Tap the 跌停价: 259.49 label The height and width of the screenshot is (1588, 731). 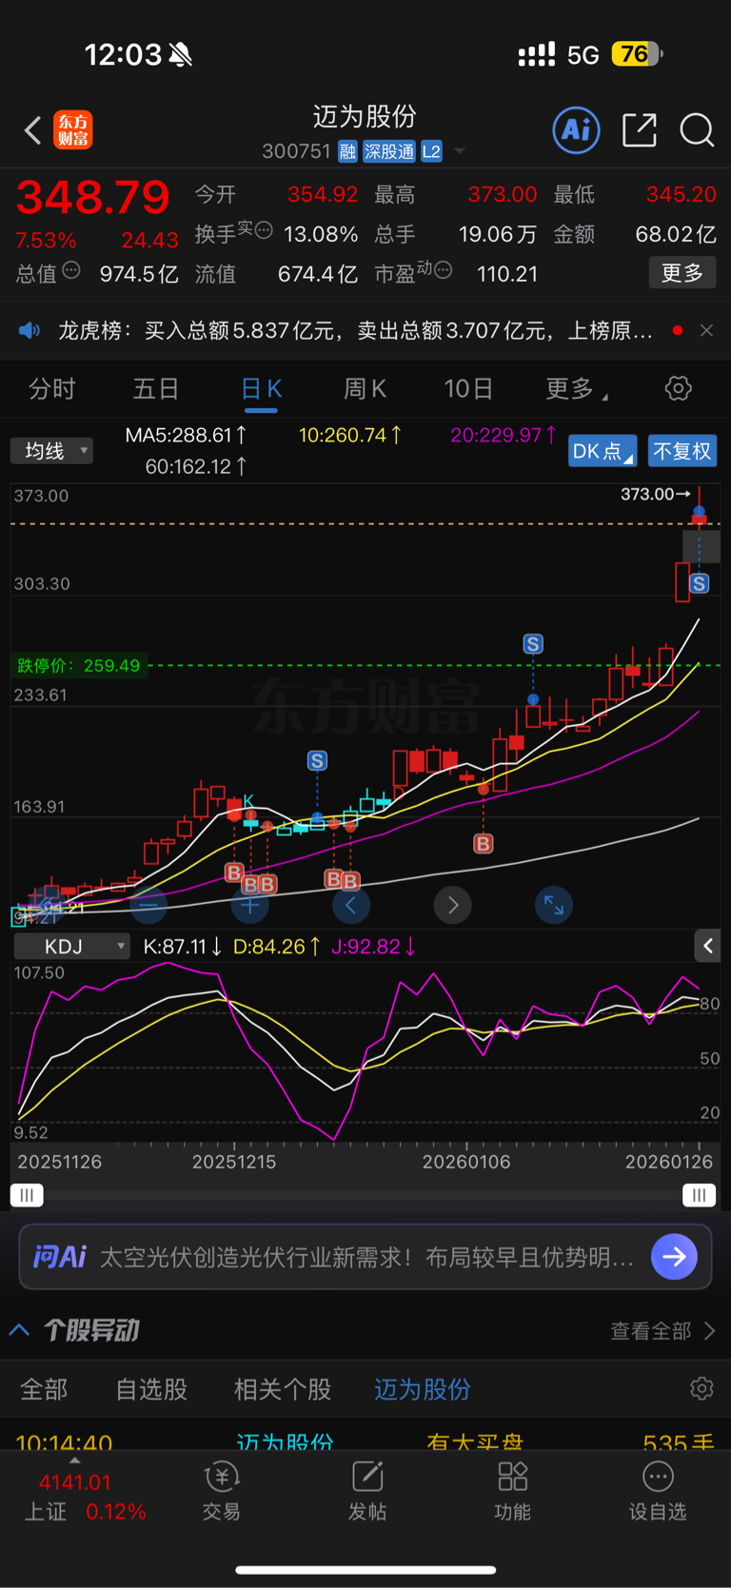click(78, 665)
